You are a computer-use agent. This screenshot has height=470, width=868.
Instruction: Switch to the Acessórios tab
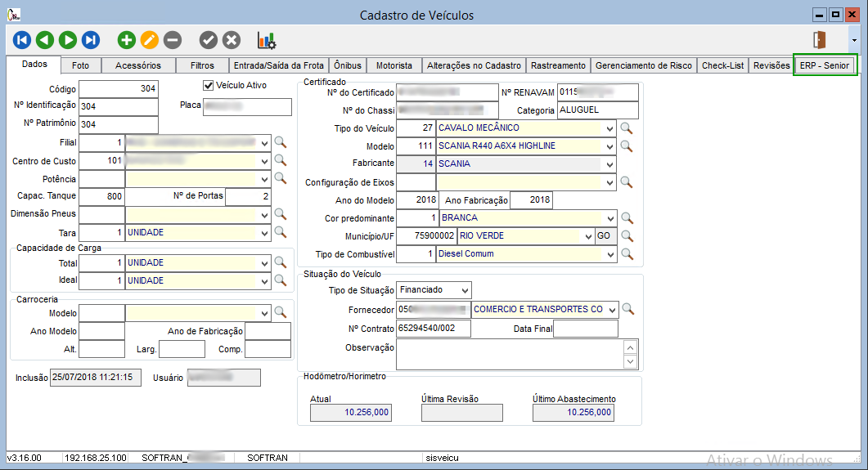(138, 65)
